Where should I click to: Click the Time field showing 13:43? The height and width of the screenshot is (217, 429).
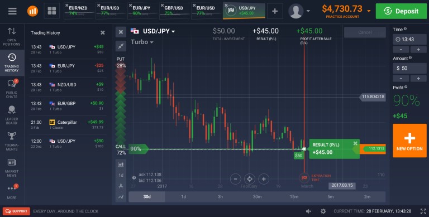pyautogui.click(x=409, y=40)
